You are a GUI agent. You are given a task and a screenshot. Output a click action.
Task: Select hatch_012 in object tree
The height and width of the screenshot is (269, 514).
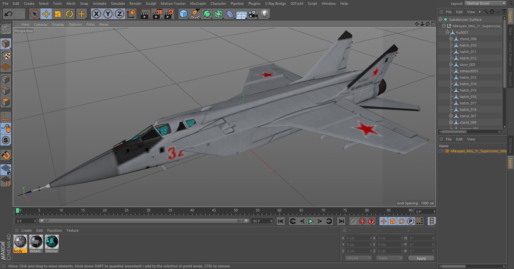[468, 58]
